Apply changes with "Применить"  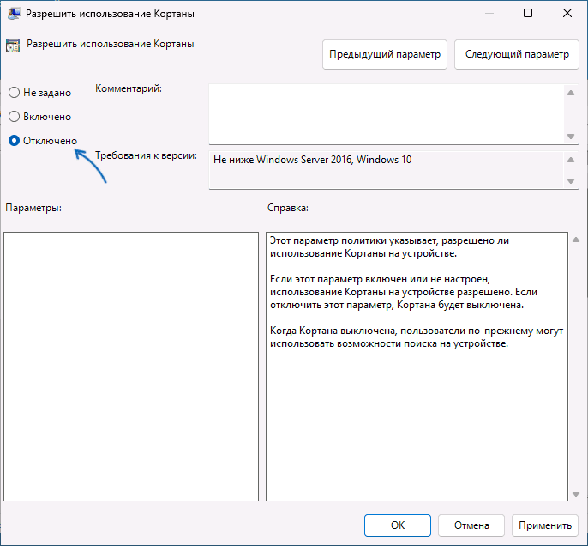tap(544, 525)
